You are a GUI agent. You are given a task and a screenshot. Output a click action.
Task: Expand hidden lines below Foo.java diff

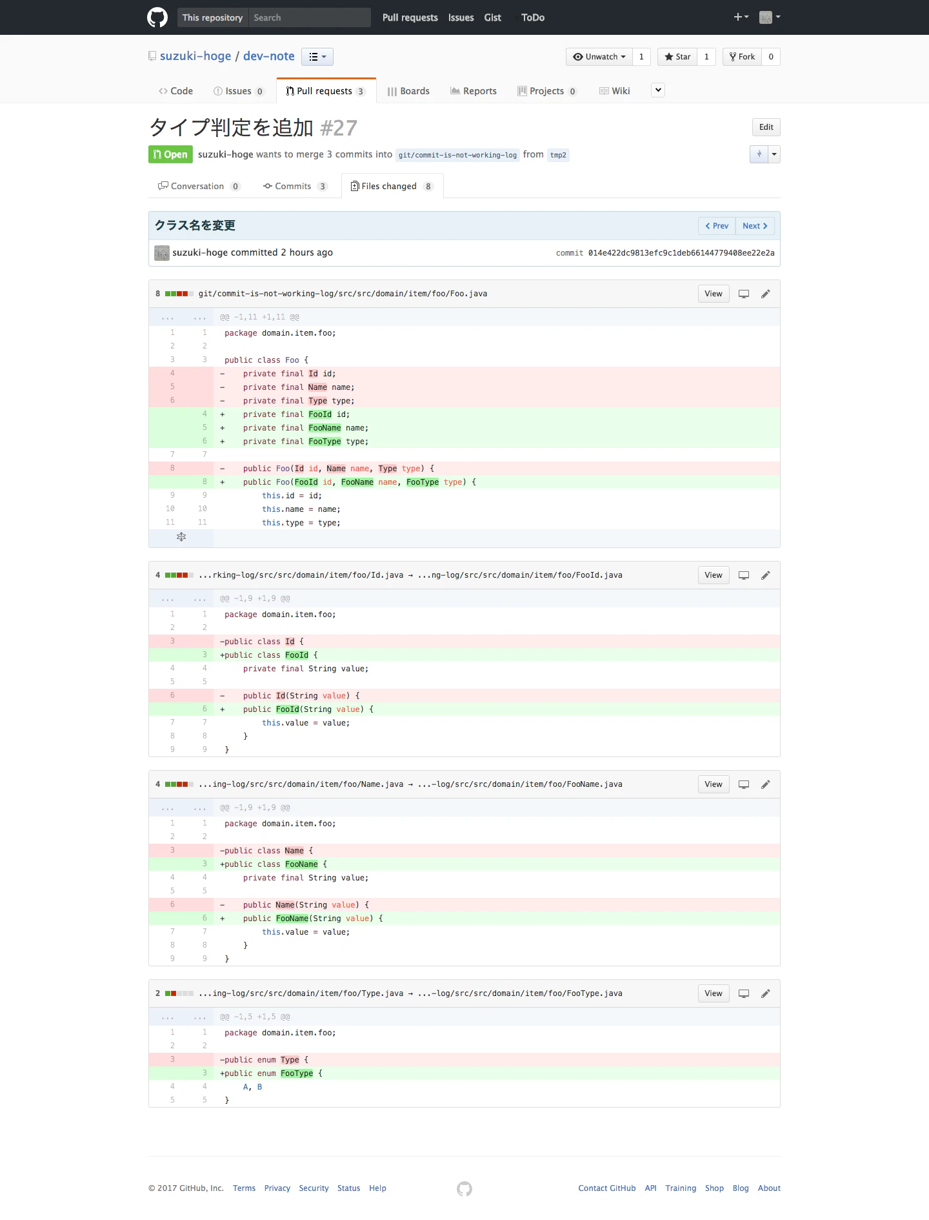[x=181, y=537]
